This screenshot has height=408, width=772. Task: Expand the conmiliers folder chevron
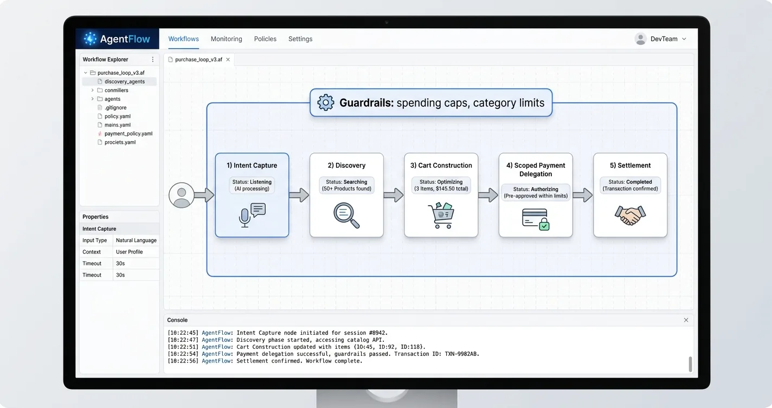pos(93,90)
